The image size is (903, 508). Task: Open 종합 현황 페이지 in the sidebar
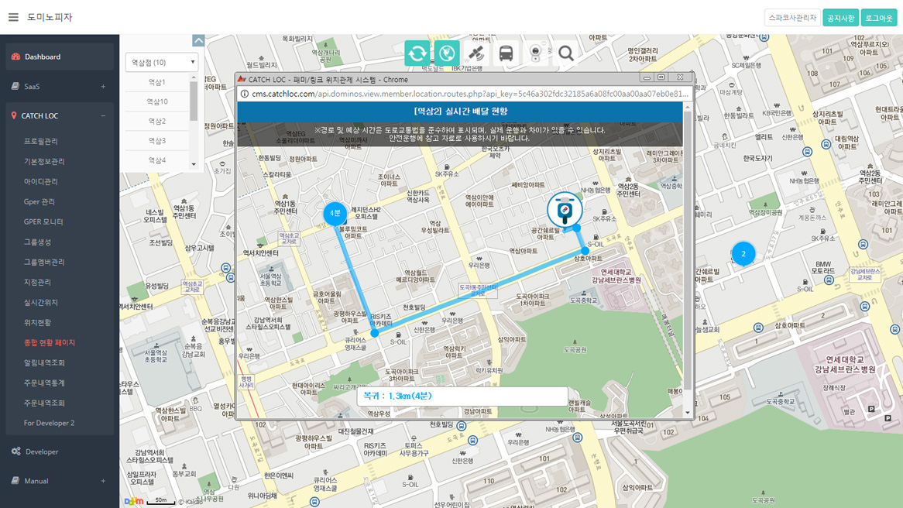point(50,343)
